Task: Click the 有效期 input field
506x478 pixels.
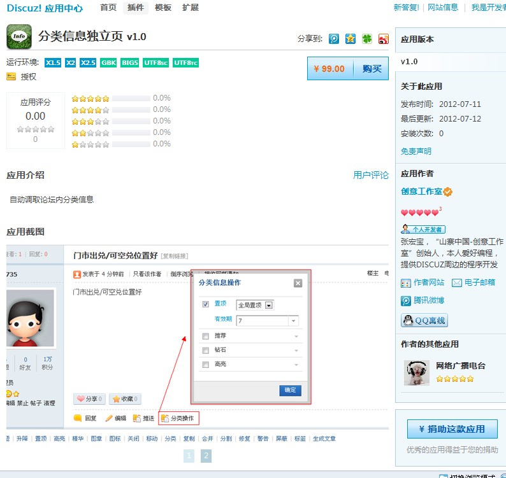Action: 263,321
